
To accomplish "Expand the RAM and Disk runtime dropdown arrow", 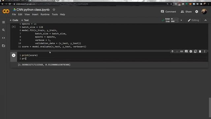I will pyautogui.click(x=181, y=20).
